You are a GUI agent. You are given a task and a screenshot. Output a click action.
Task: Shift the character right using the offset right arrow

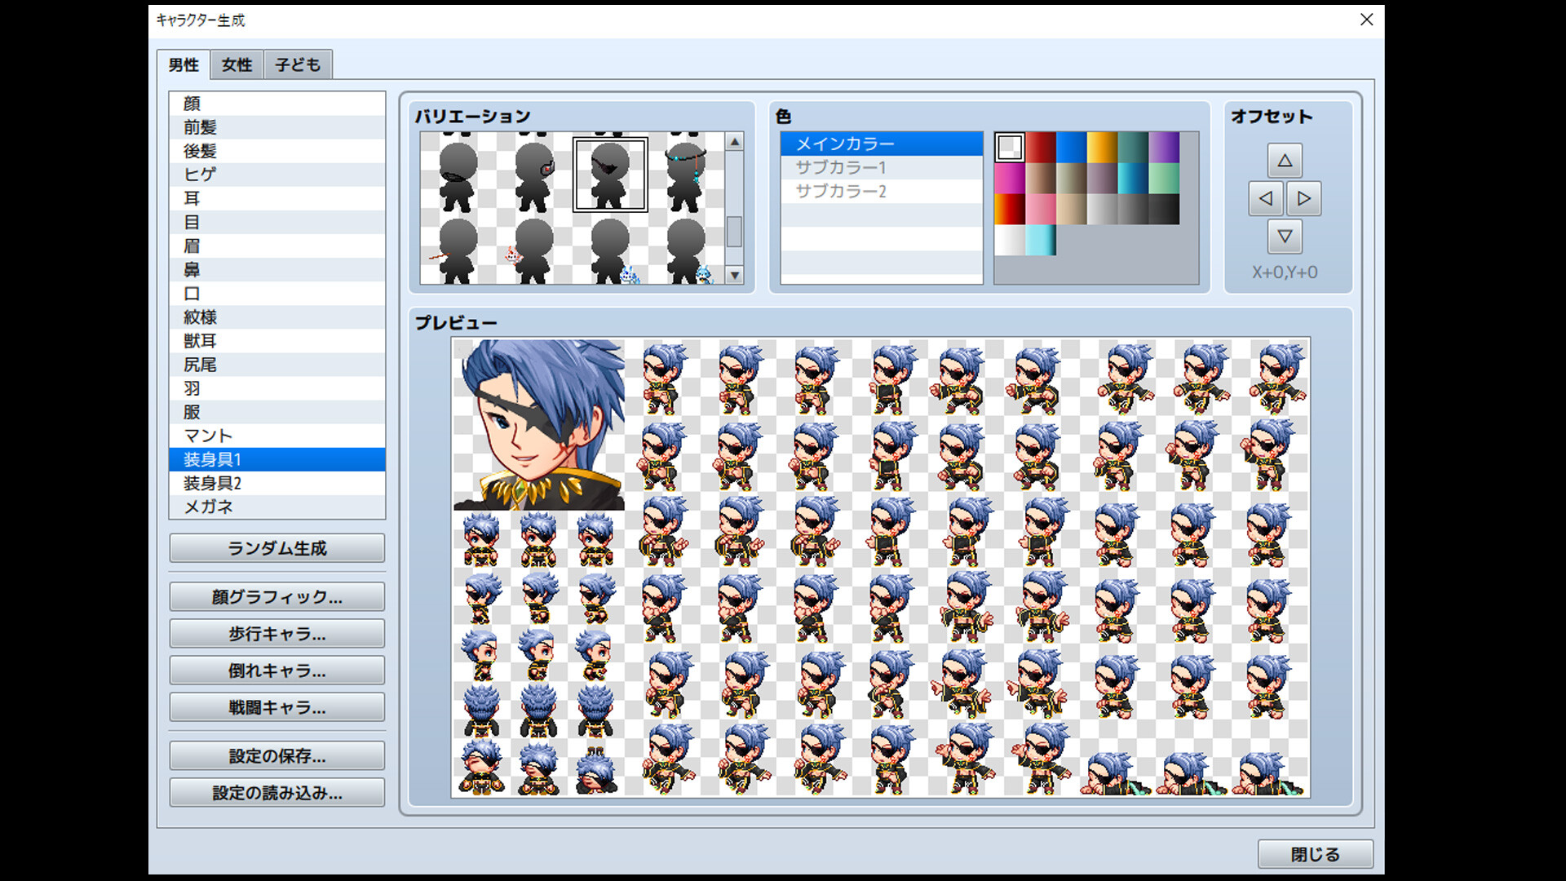coord(1304,197)
